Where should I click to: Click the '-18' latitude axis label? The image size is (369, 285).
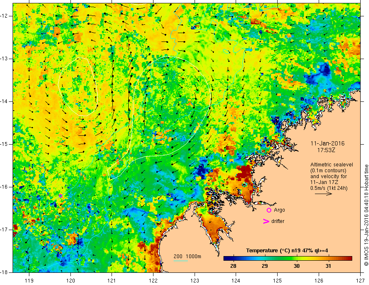5,272
